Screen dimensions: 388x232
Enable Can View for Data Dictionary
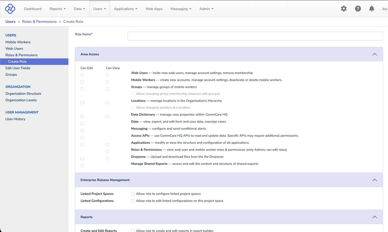coord(107,116)
